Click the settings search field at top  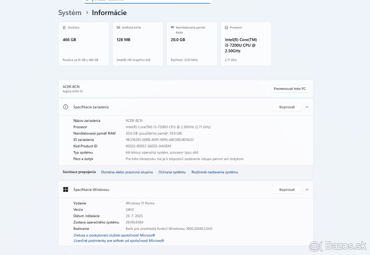(x=148, y=1)
